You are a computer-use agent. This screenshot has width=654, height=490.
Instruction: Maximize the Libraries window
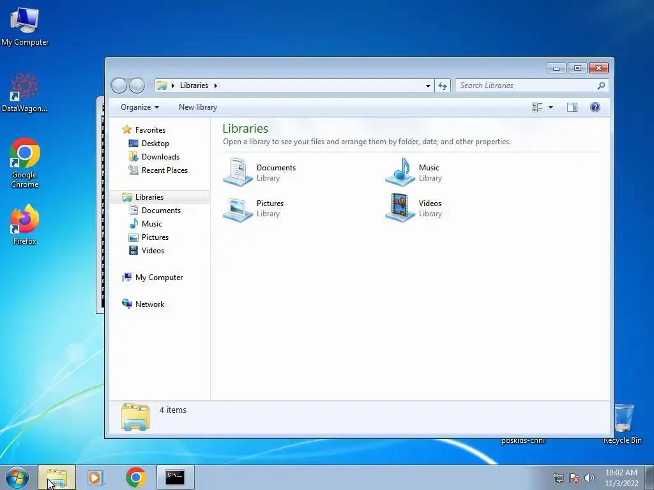pyautogui.click(x=577, y=68)
